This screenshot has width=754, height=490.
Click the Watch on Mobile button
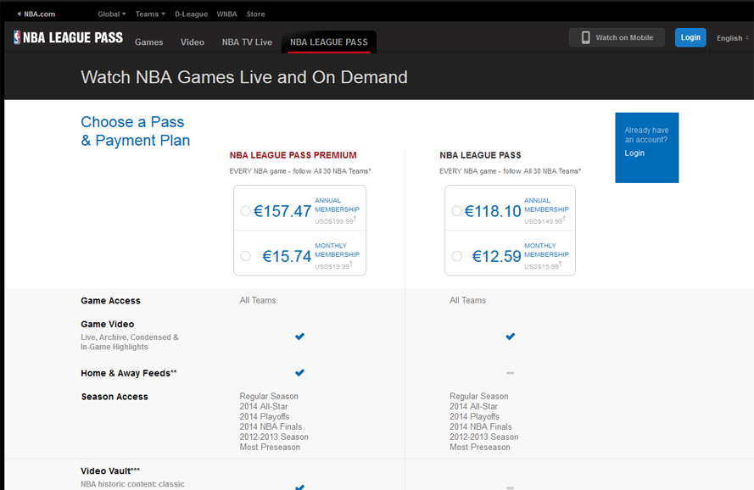[x=617, y=37]
